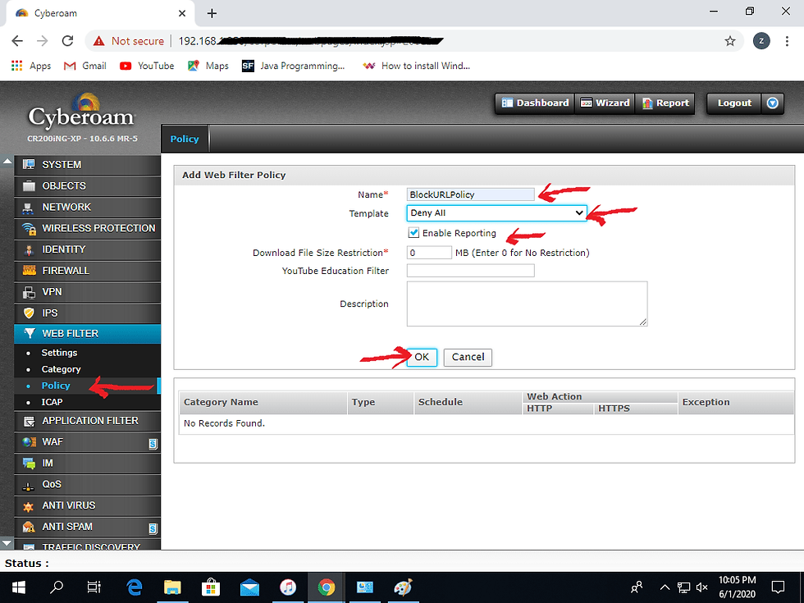
Task: Open the Chrome profile avatar
Action: point(761,41)
